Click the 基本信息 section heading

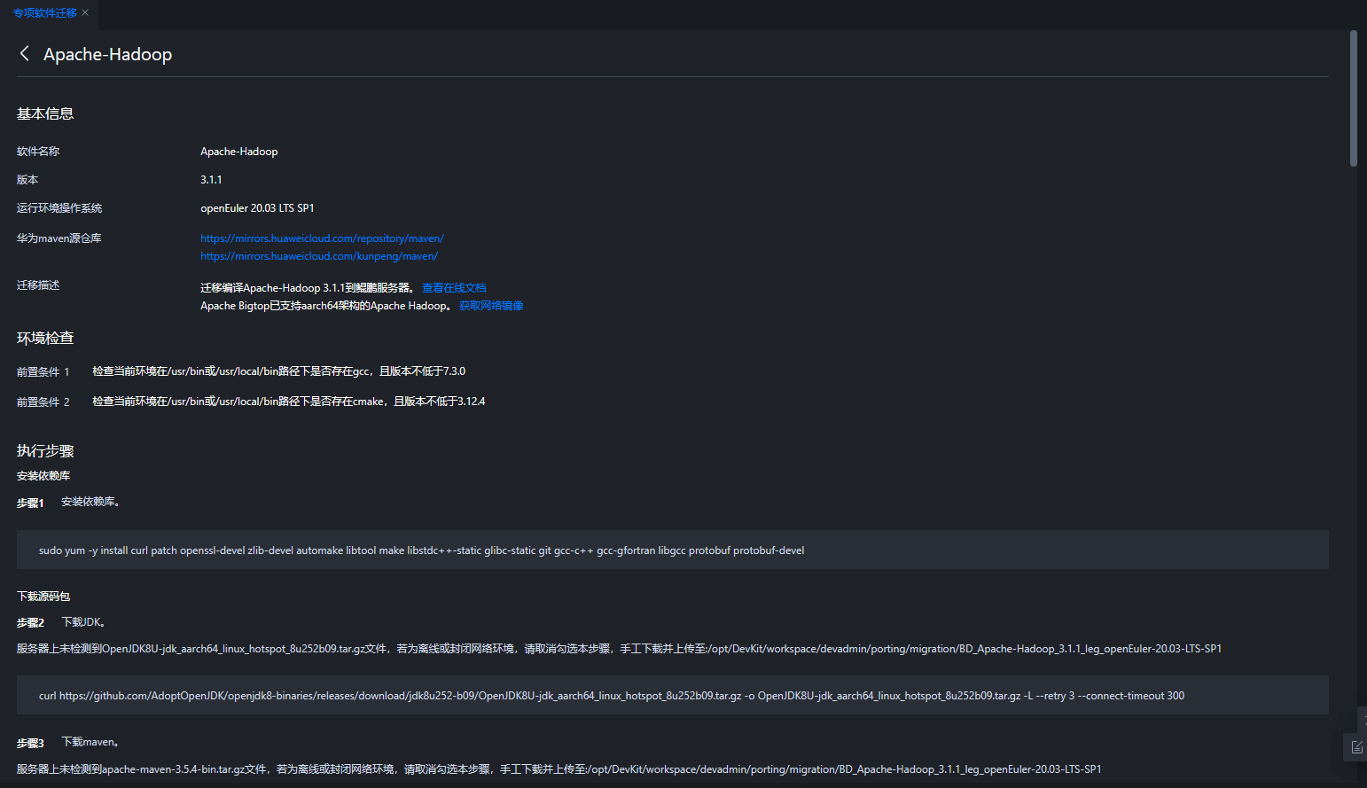point(45,113)
